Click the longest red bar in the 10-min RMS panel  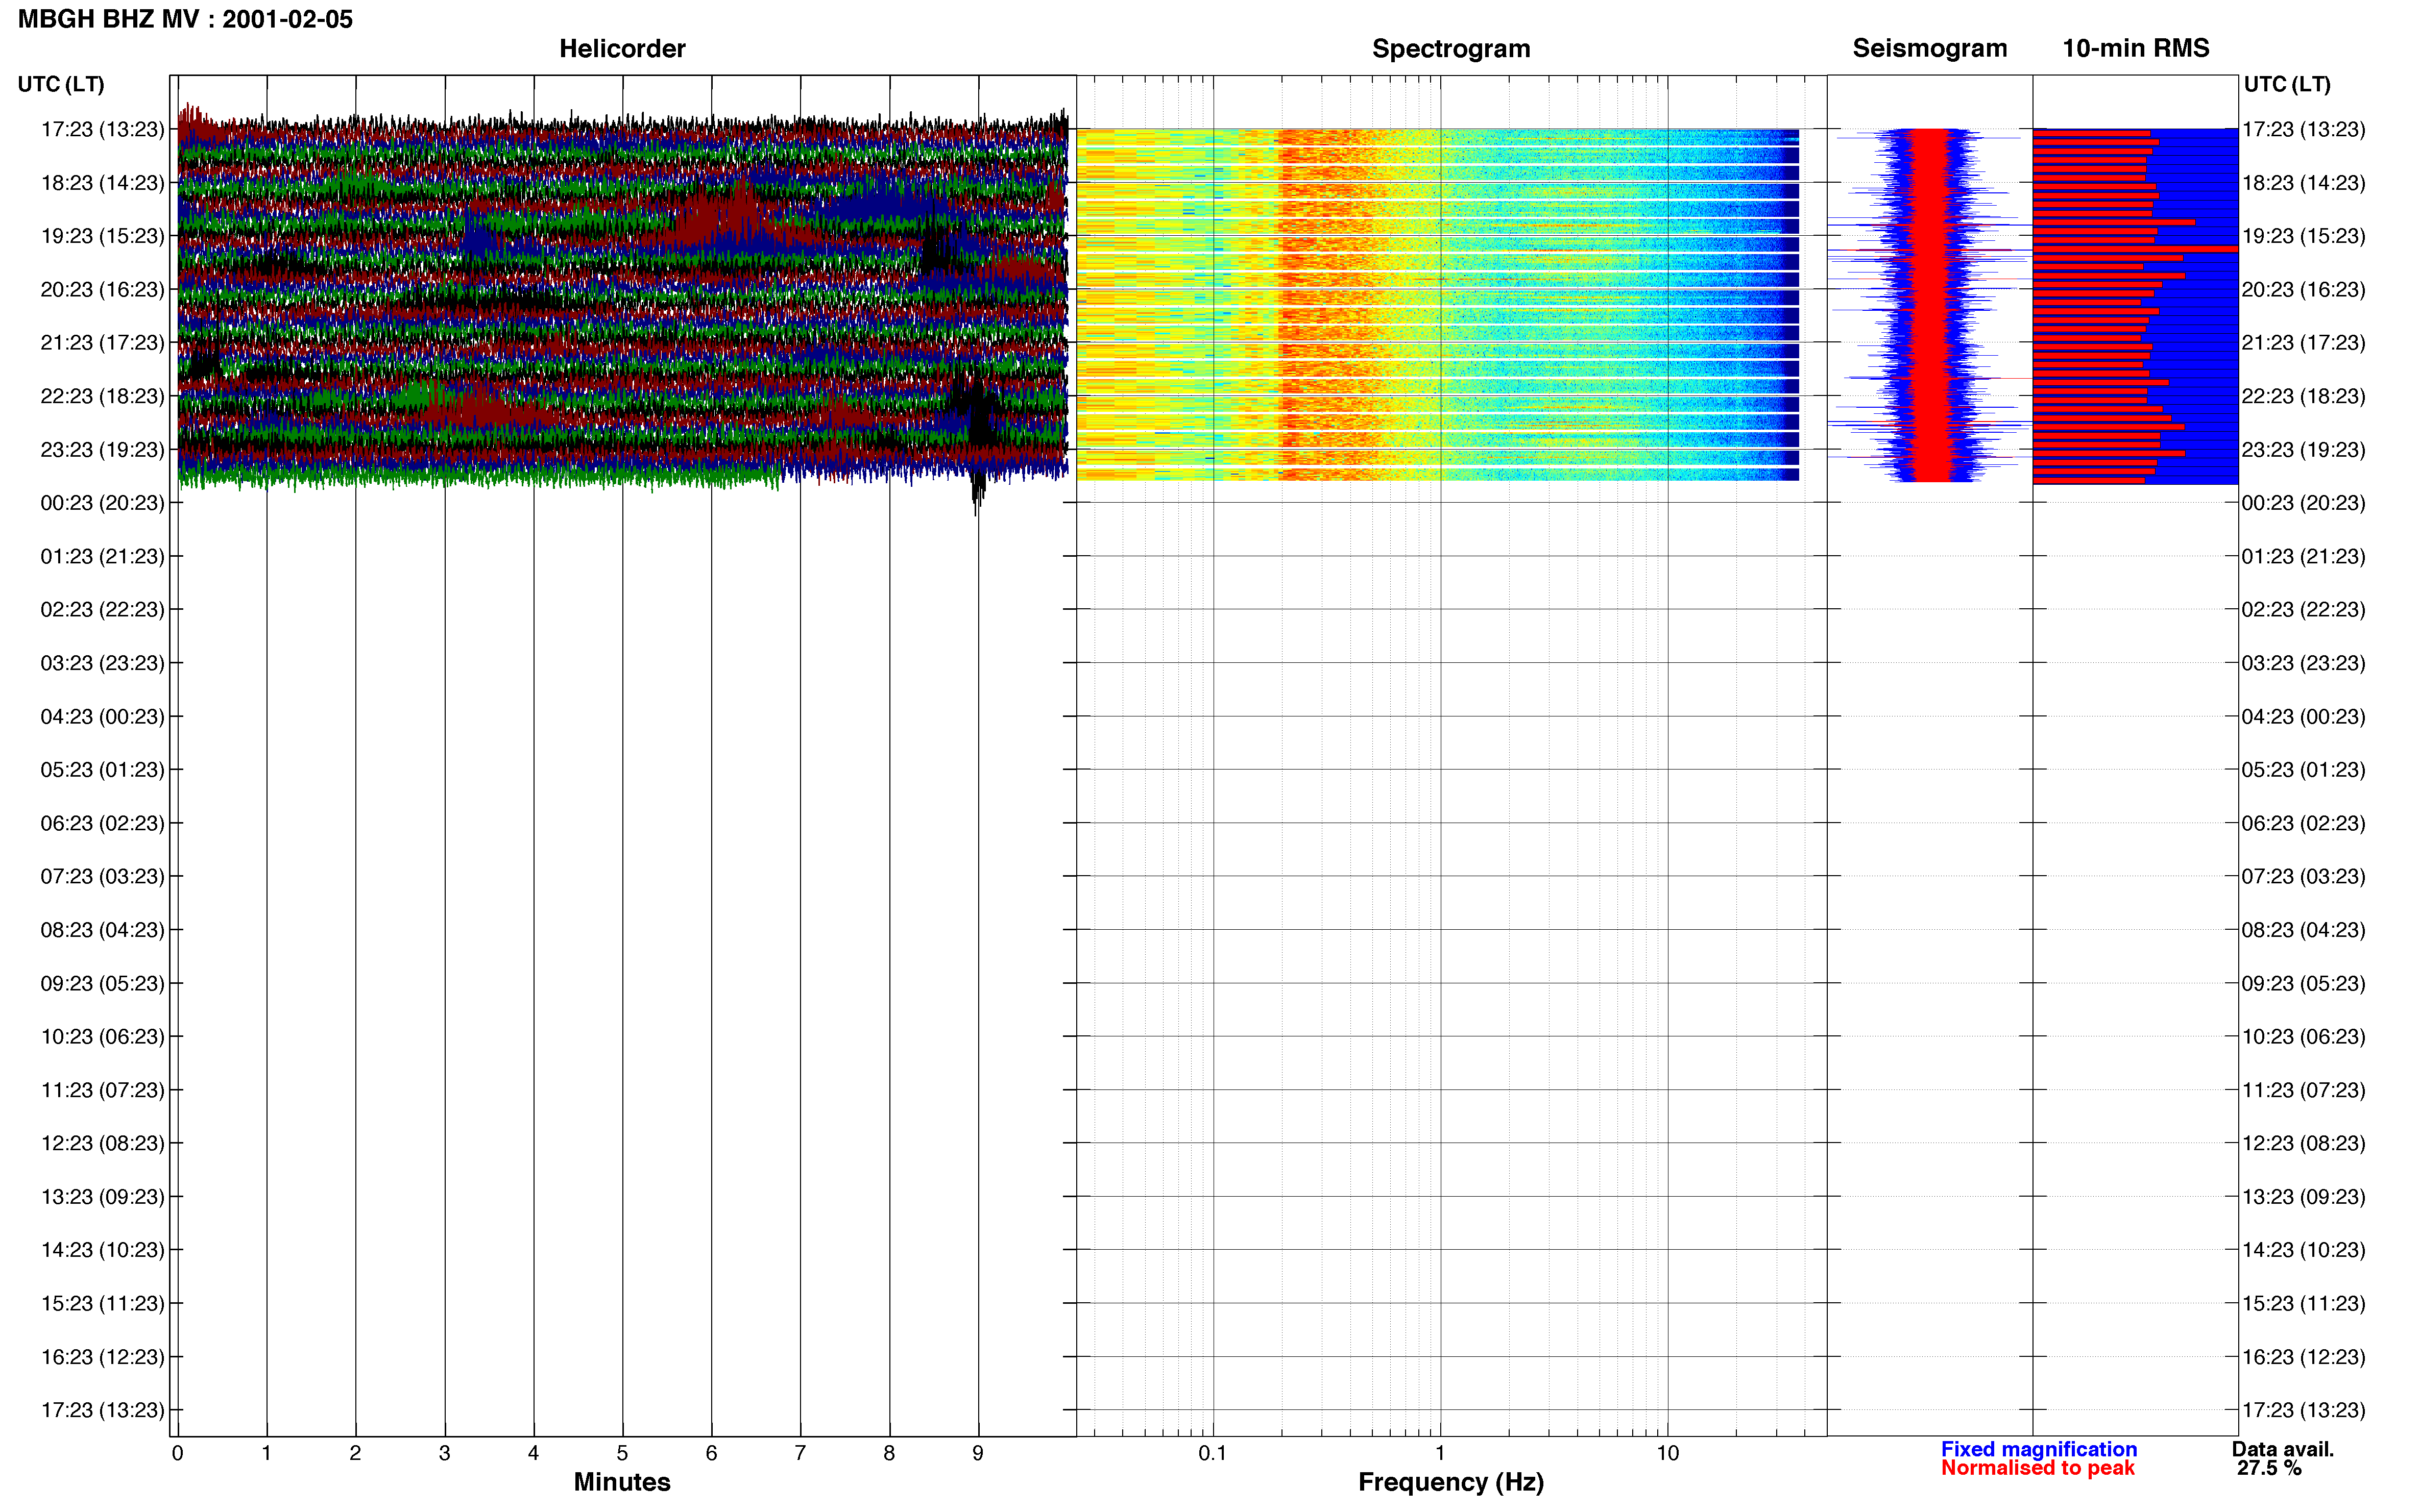pyautogui.click(x=2135, y=248)
